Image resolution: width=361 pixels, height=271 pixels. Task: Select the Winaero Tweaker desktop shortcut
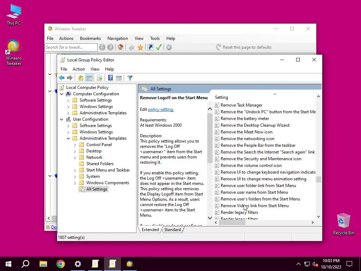coord(14,53)
